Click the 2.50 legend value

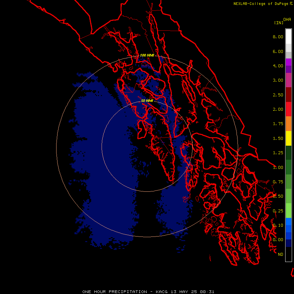pos(278,95)
